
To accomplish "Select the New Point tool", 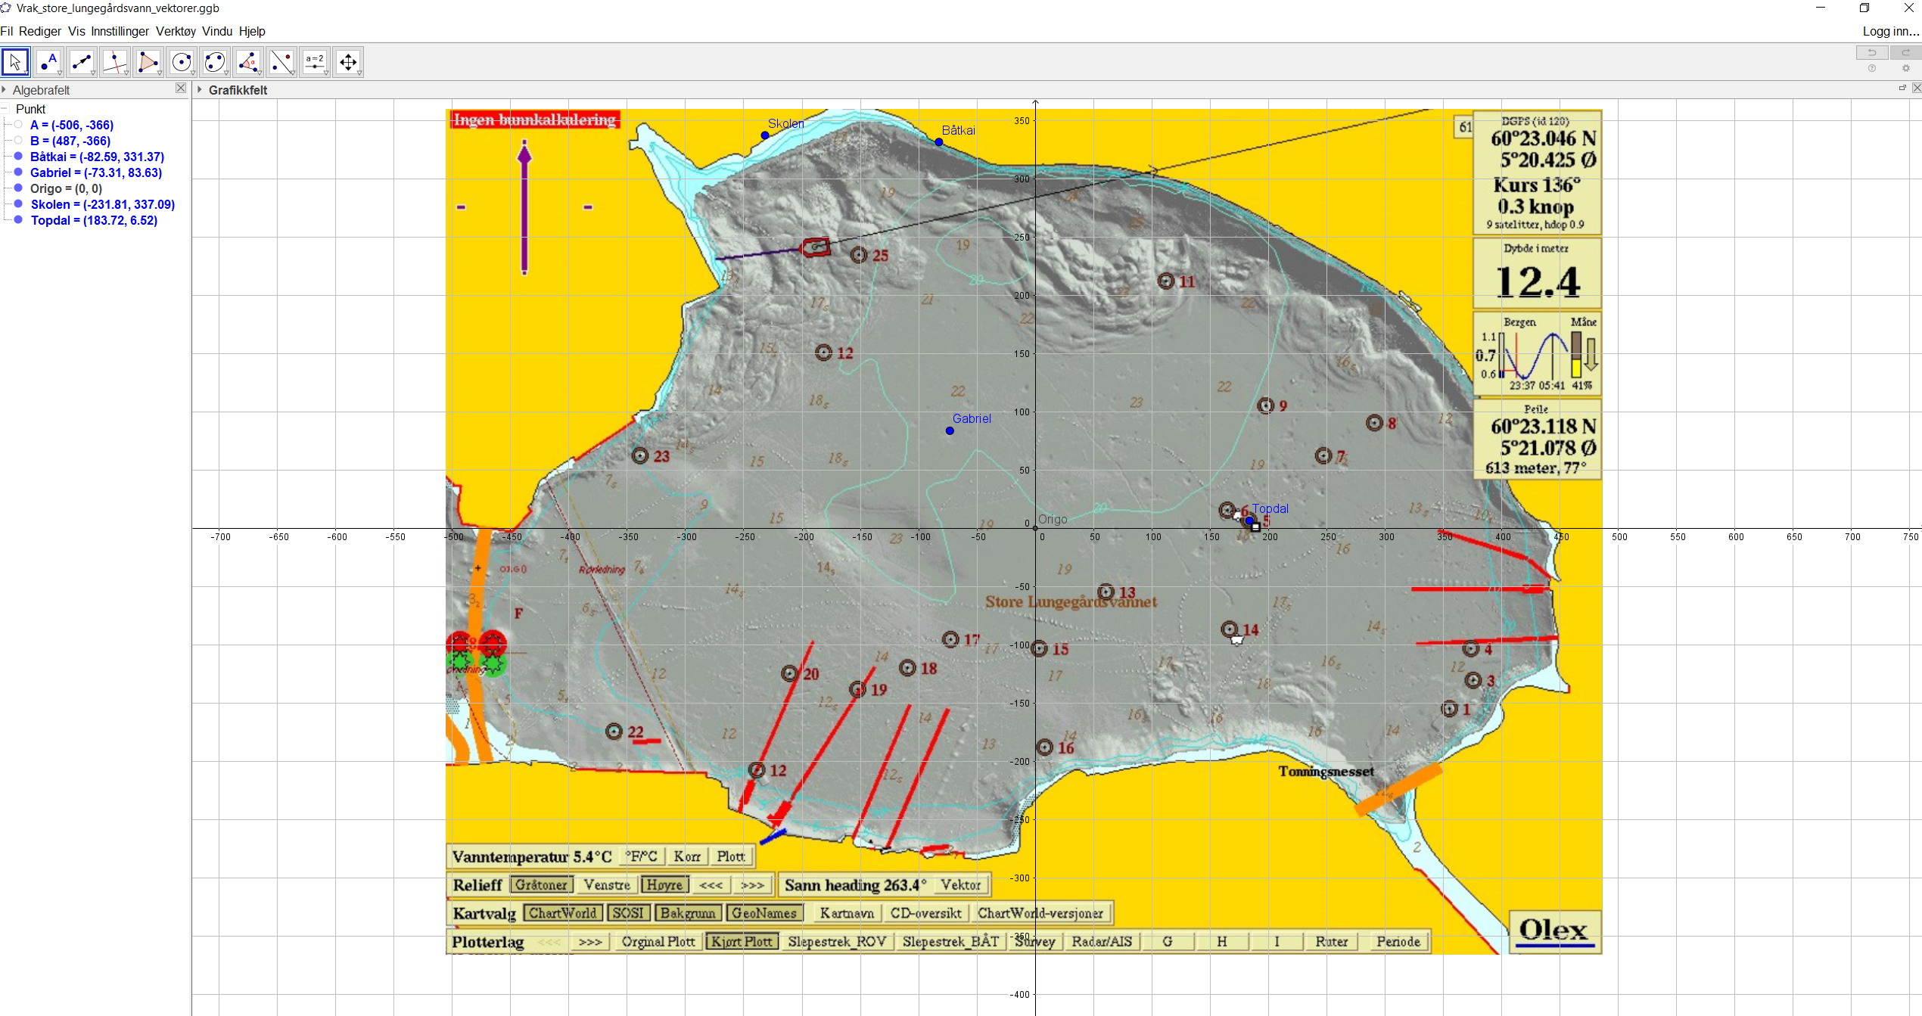I will (48, 62).
